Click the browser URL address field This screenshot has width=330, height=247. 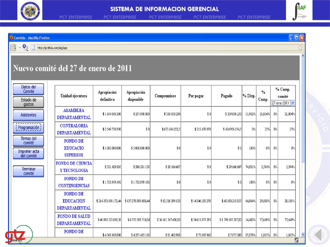click(166, 48)
